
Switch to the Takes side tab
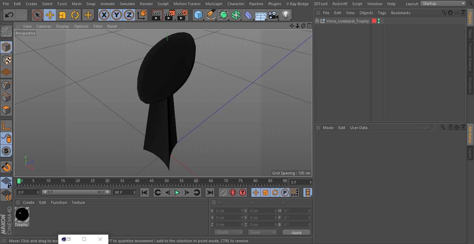pyautogui.click(x=470, y=34)
